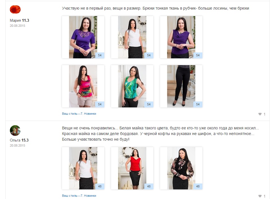View green patterned tank top photo

(132, 86)
